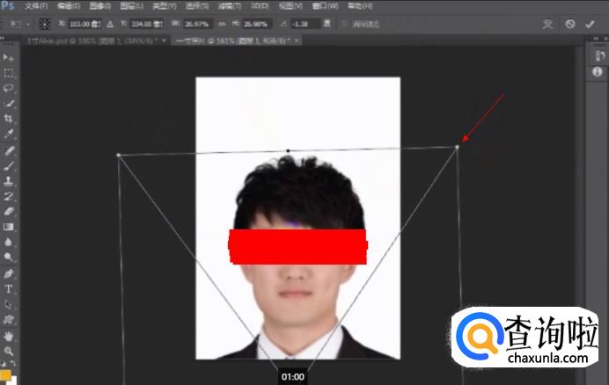The width and height of the screenshot is (609, 385).
Task: Commit transform with the checkmark button
Action: click(x=590, y=24)
